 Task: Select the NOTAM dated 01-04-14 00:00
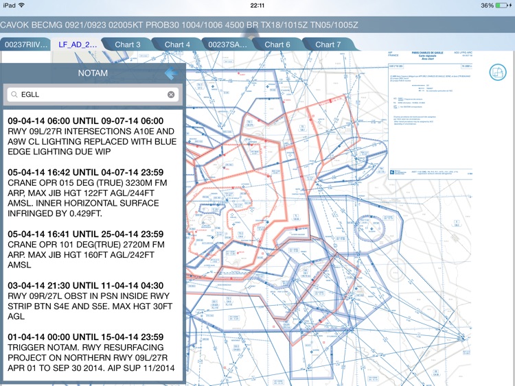91,352
